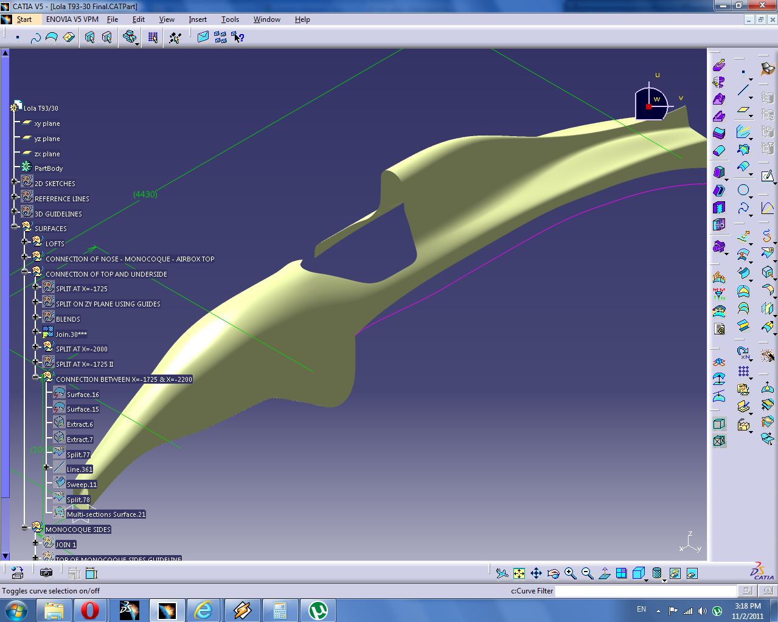
Task: Collapse CONNECTION OF TOP AND UNDERSIDE node
Action: tap(25, 272)
